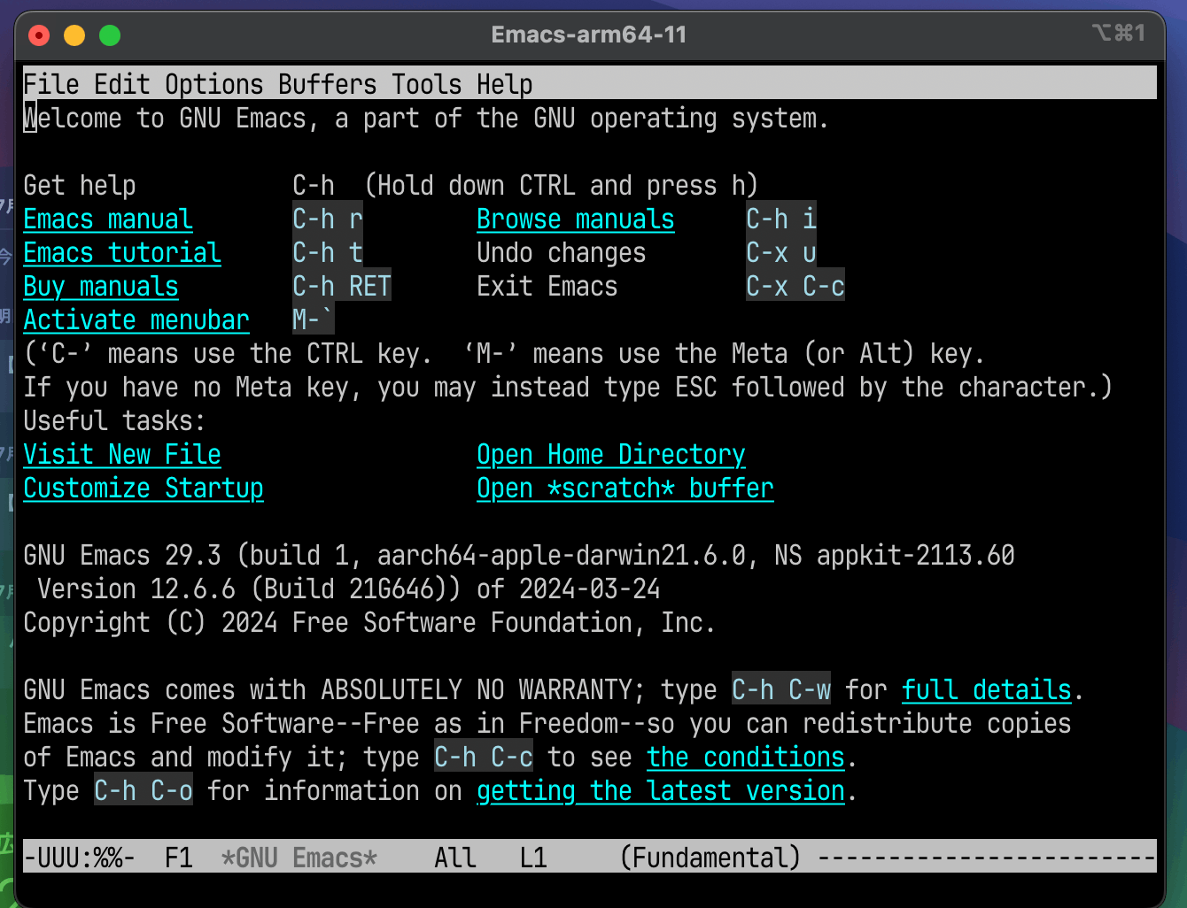
Task: Follow the full details link
Action: 987,689
